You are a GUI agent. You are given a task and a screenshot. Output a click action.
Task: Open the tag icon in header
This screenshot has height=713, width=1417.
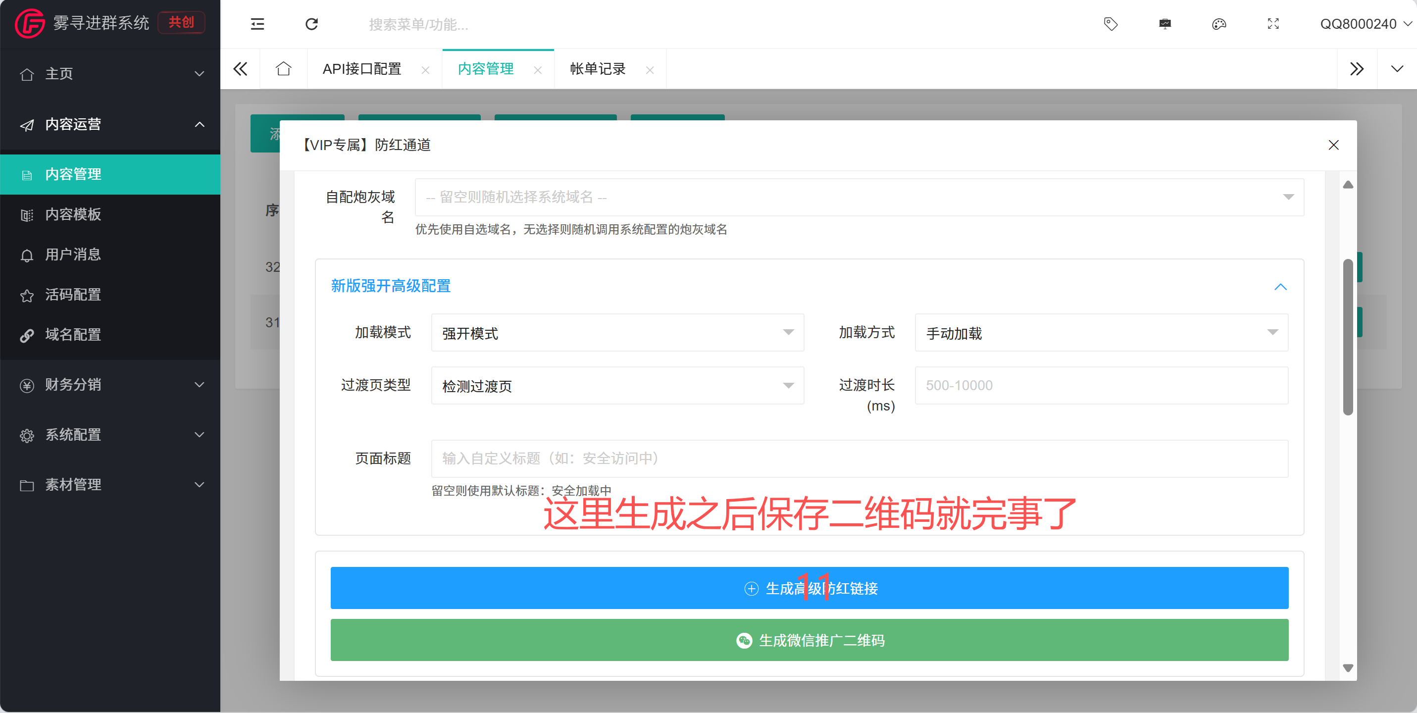[x=1111, y=24]
